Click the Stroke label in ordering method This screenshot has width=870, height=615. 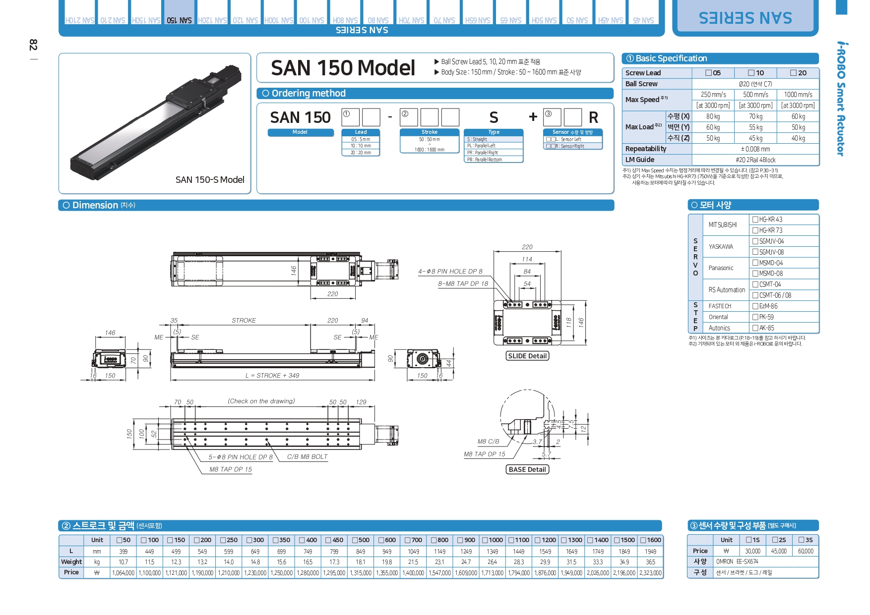click(430, 132)
